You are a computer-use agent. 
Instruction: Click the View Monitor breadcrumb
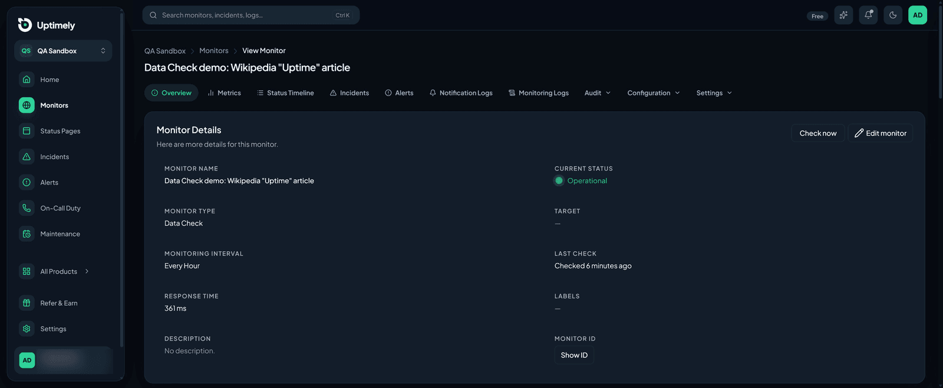point(264,51)
